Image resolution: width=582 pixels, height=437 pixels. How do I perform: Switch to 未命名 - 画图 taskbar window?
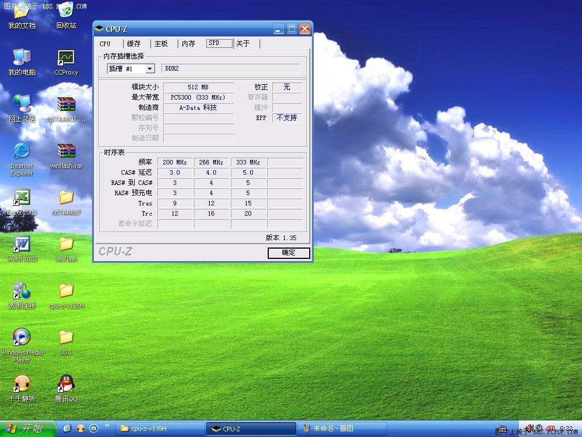coord(342,429)
